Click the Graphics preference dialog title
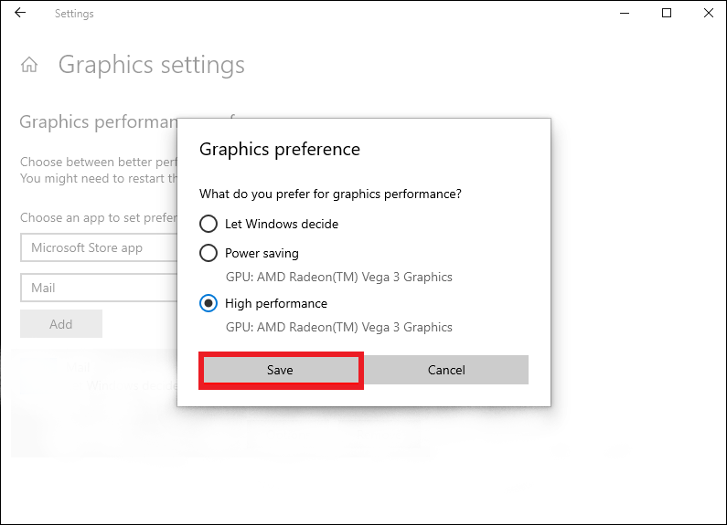 point(280,149)
